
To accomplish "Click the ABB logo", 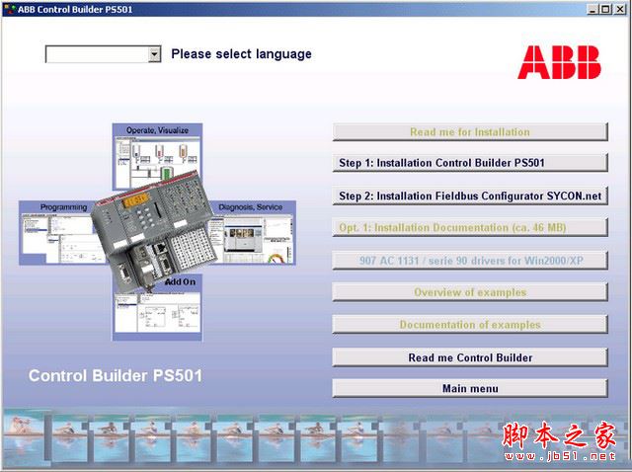I will (x=560, y=62).
